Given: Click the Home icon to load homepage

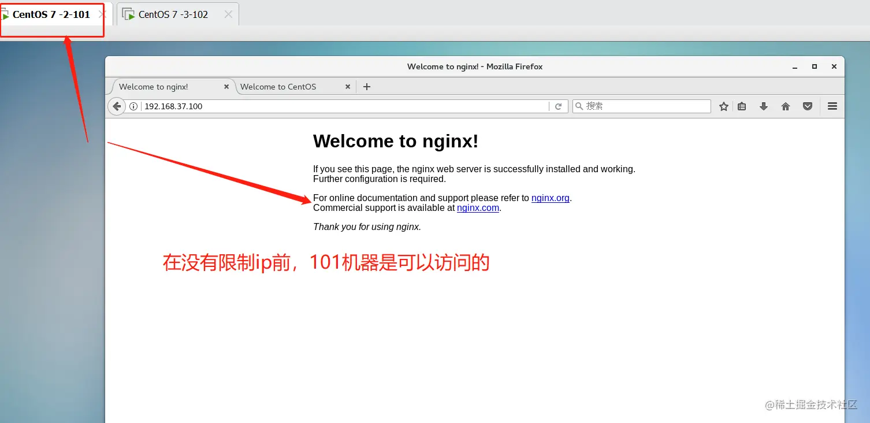Looking at the screenshot, I should (785, 106).
